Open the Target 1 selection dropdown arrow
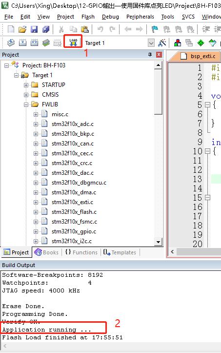The height and width of the screenshot is (353, 221). 151,43
